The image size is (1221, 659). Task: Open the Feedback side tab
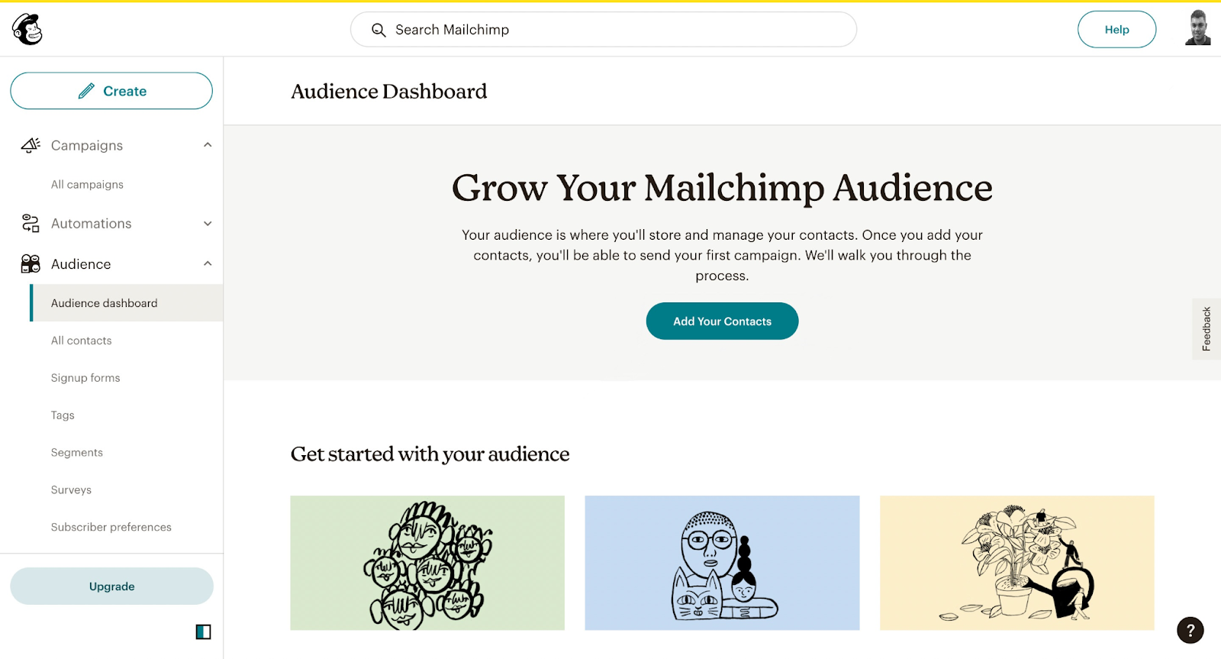pyautogui.click(x=1207, y=328)
